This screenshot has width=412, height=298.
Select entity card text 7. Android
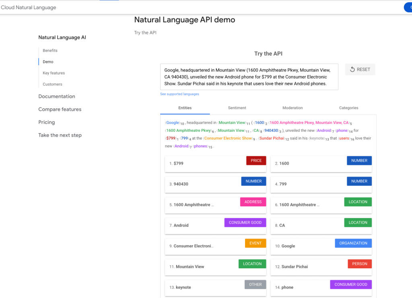pyautogui.click(x=179, y=225)
